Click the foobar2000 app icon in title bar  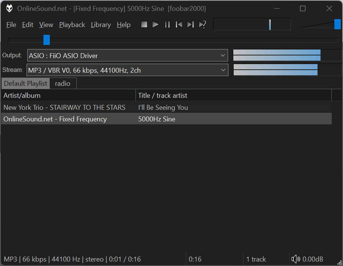point(9,9)
